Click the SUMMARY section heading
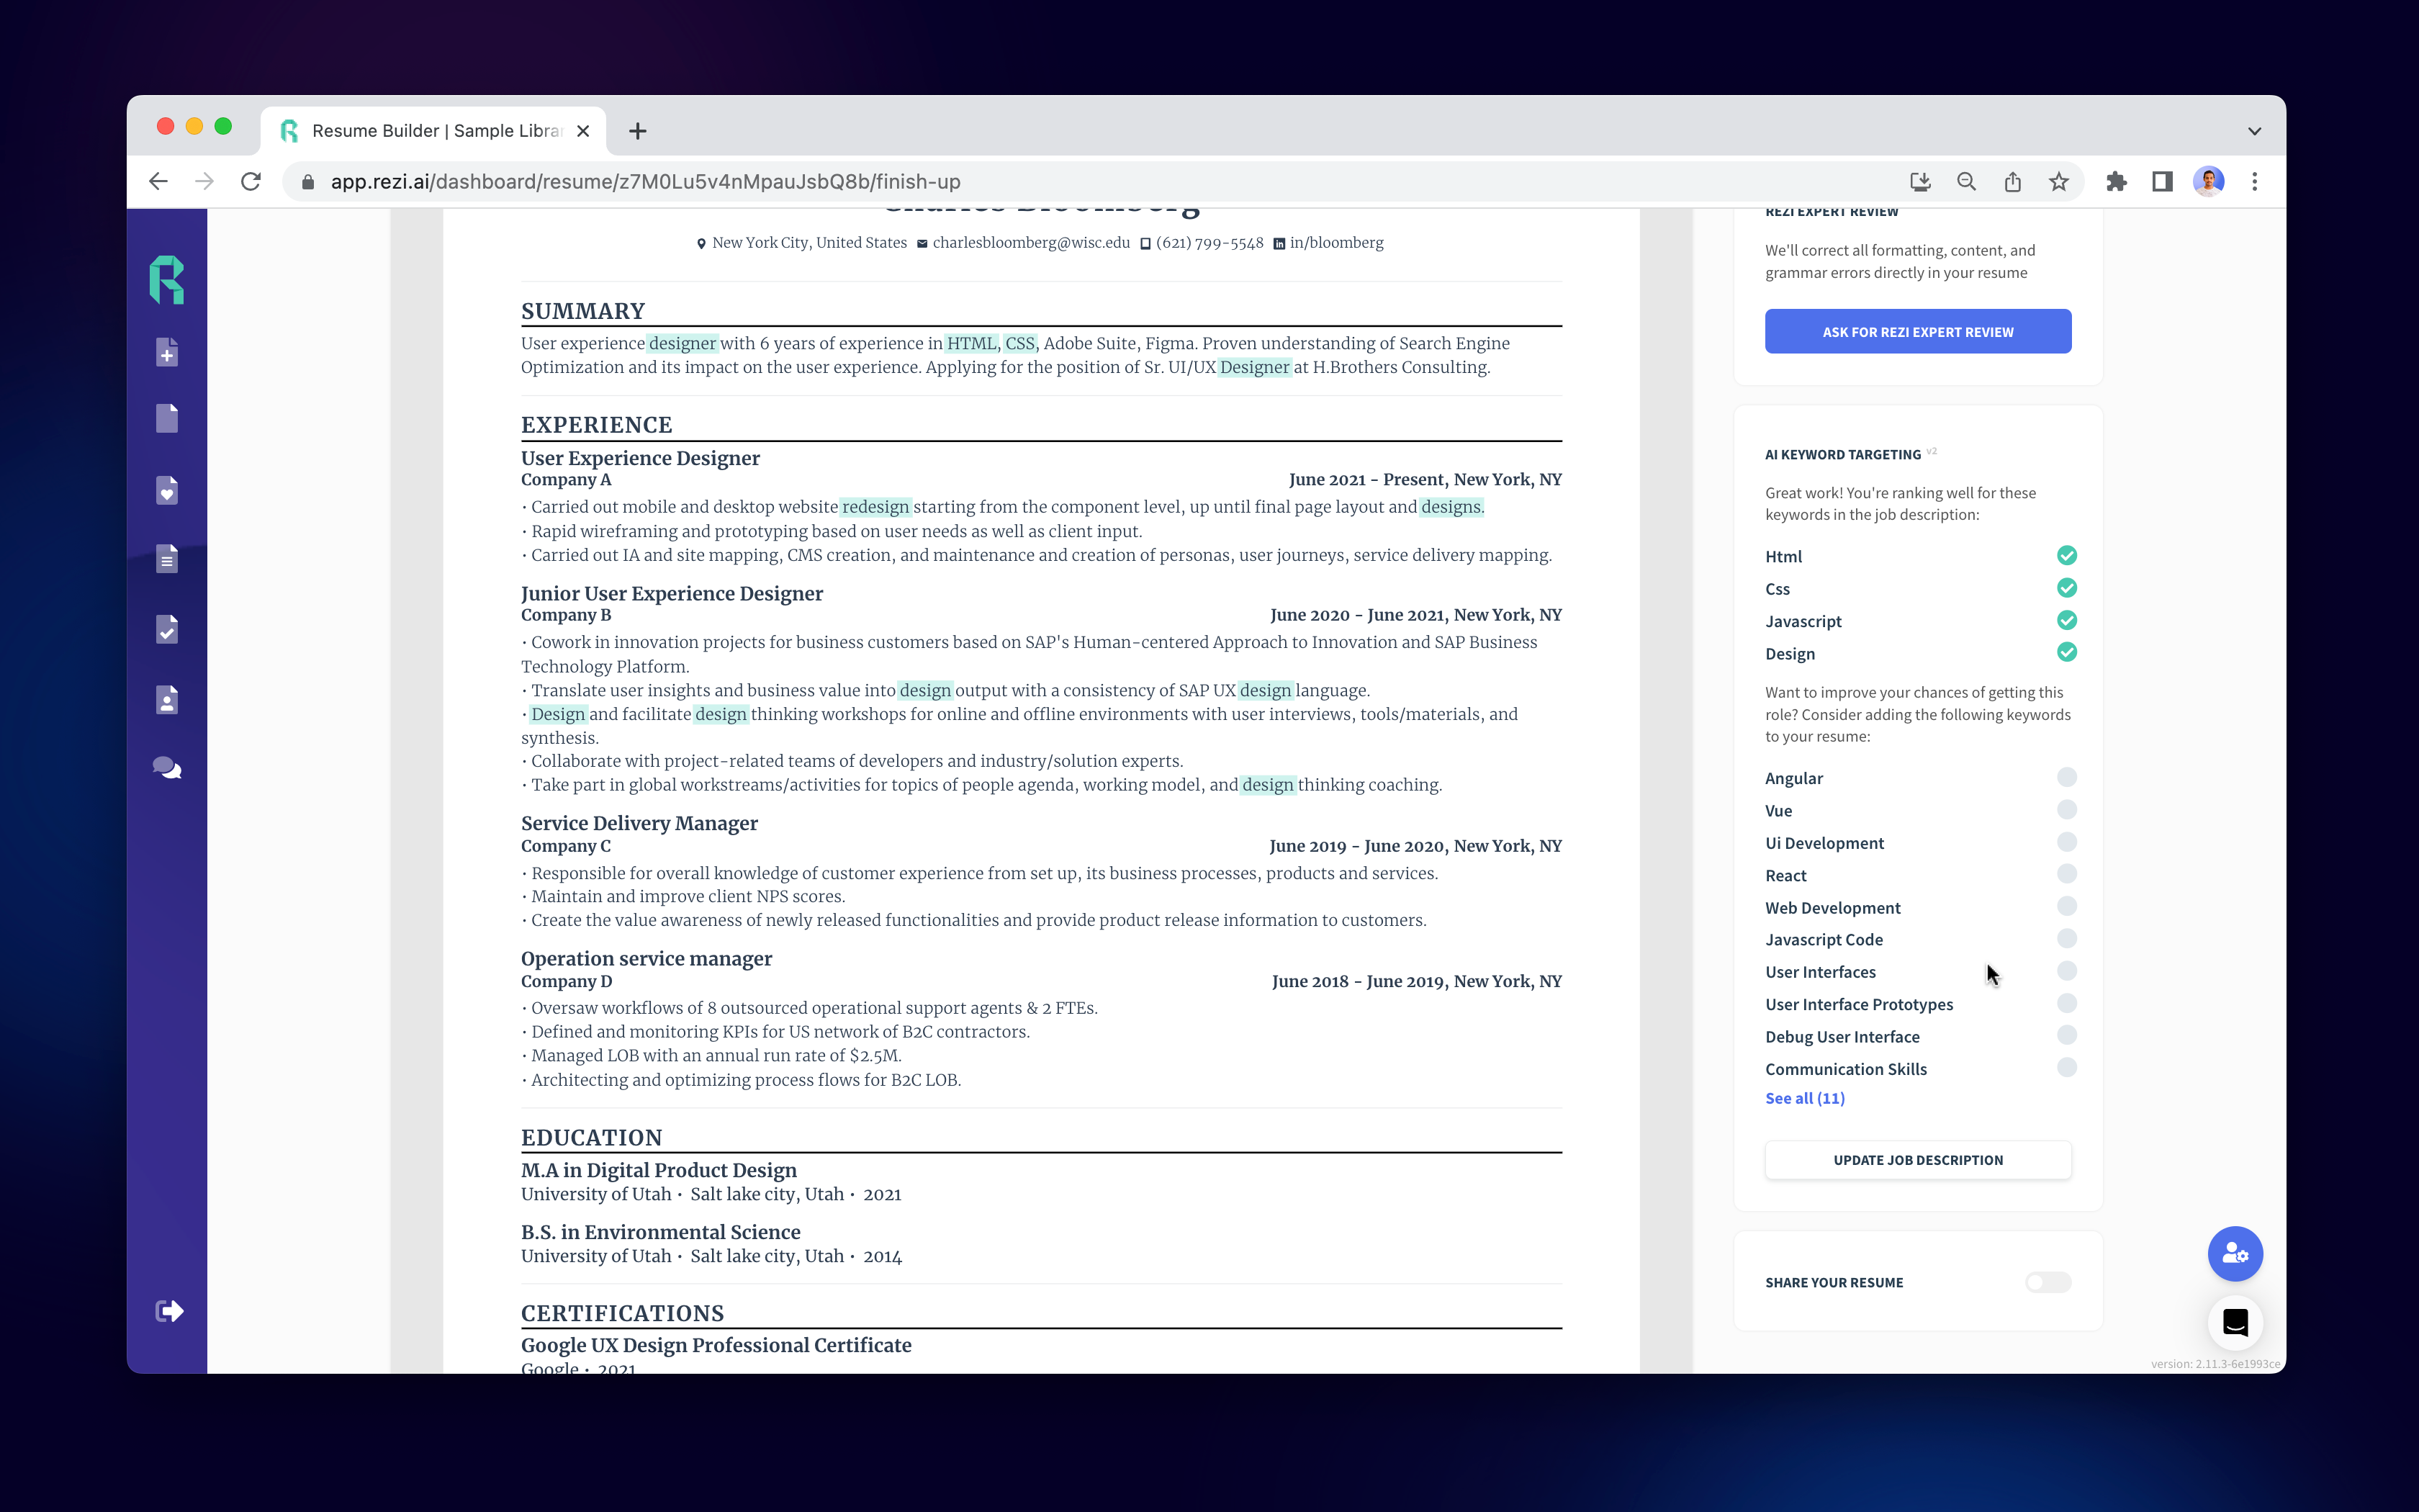2419x1512 pixels. click(582, 311)
